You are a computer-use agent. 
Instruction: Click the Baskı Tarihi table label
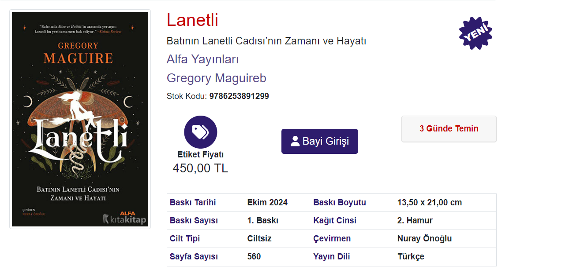(x=193, y=203)
